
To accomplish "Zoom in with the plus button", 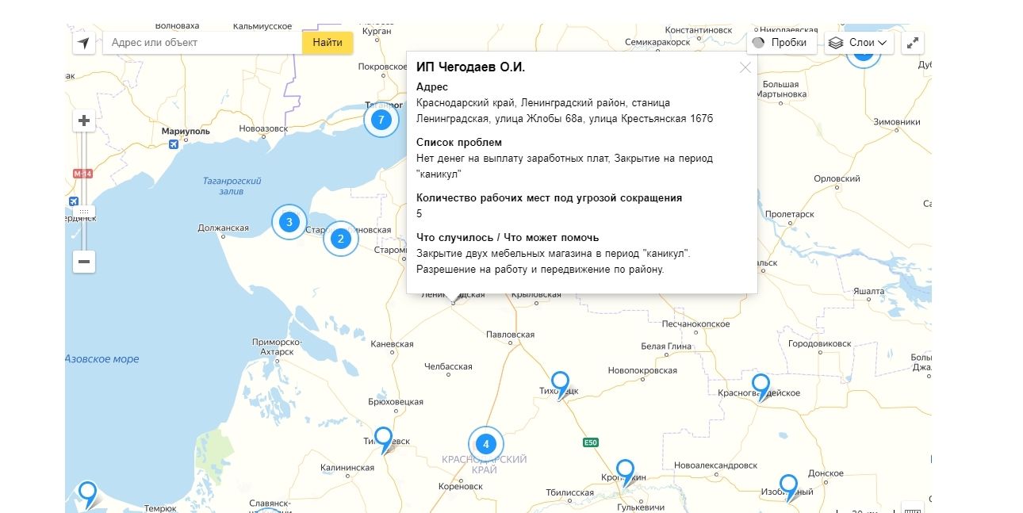I will click(84, 121).
